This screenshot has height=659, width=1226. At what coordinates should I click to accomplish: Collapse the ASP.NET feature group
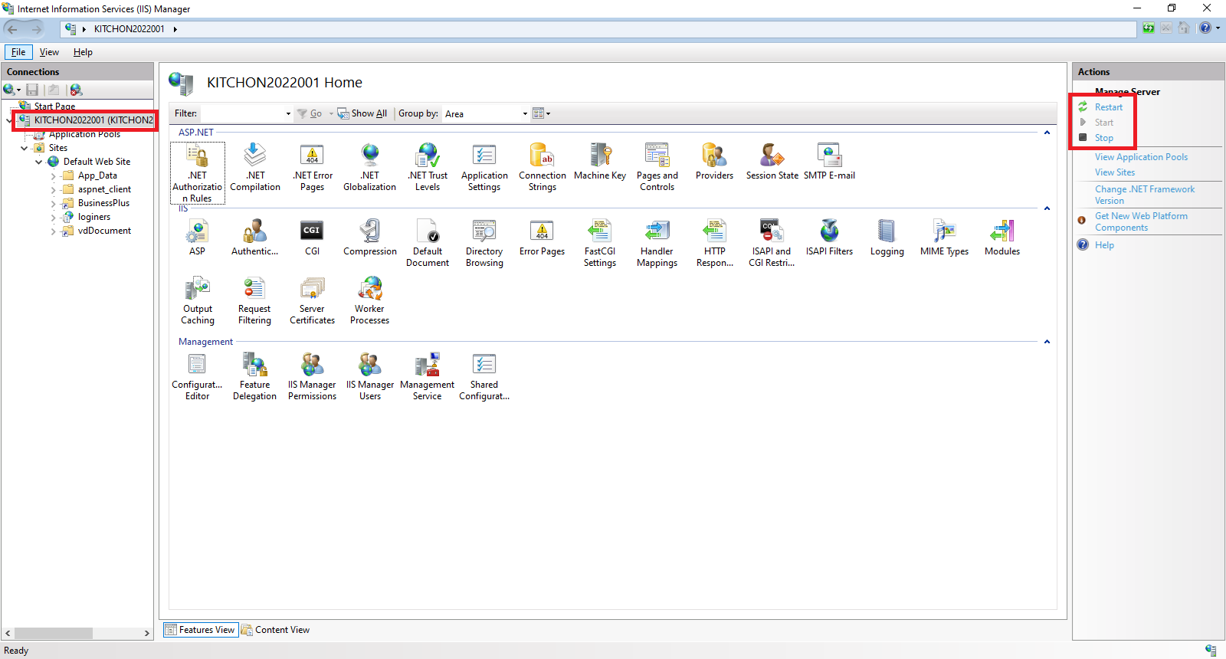click(x=1047, y=133)
